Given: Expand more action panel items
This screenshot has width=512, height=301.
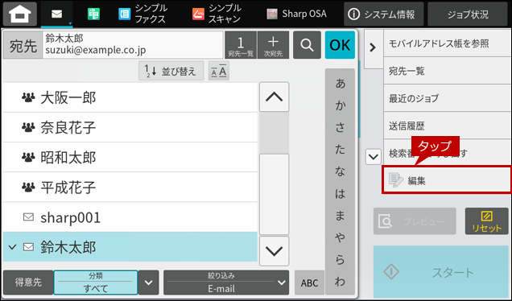Looking at the screenshot, I should coord(374,157).
